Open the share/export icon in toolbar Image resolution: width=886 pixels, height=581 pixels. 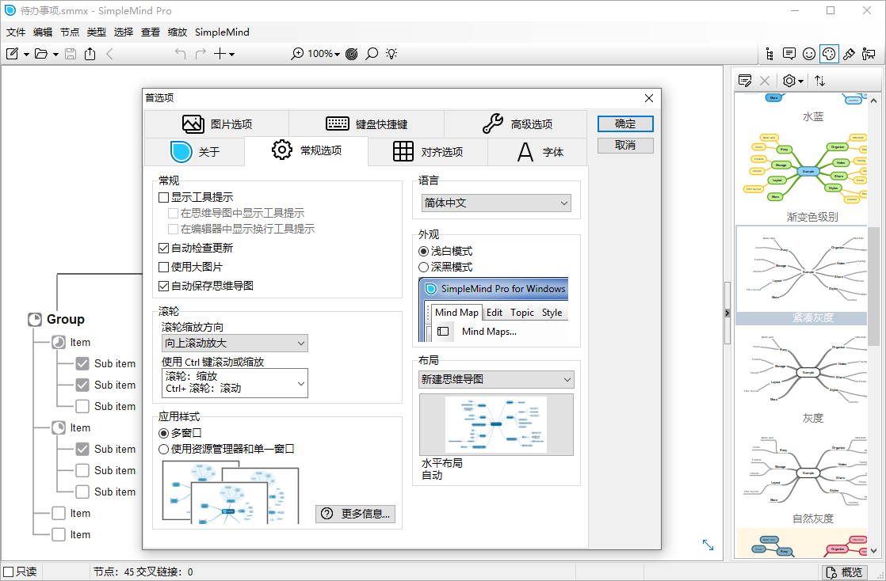point(90,53)
